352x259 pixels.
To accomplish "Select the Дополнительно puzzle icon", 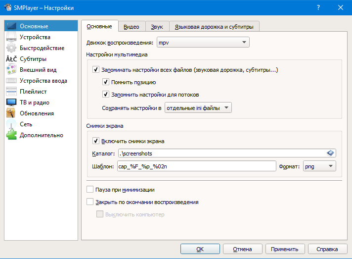I will [x=11, y=135].
